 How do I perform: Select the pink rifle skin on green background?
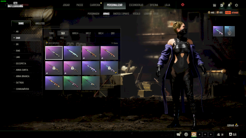click(72, 83)
